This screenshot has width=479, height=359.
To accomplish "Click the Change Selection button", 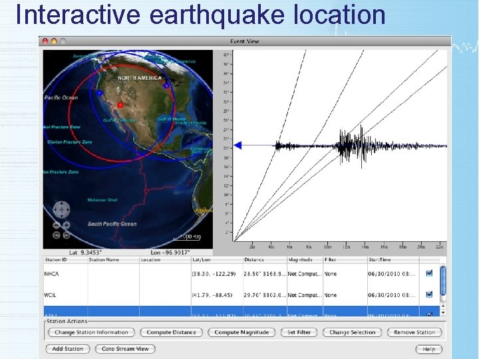I will 352,332.
